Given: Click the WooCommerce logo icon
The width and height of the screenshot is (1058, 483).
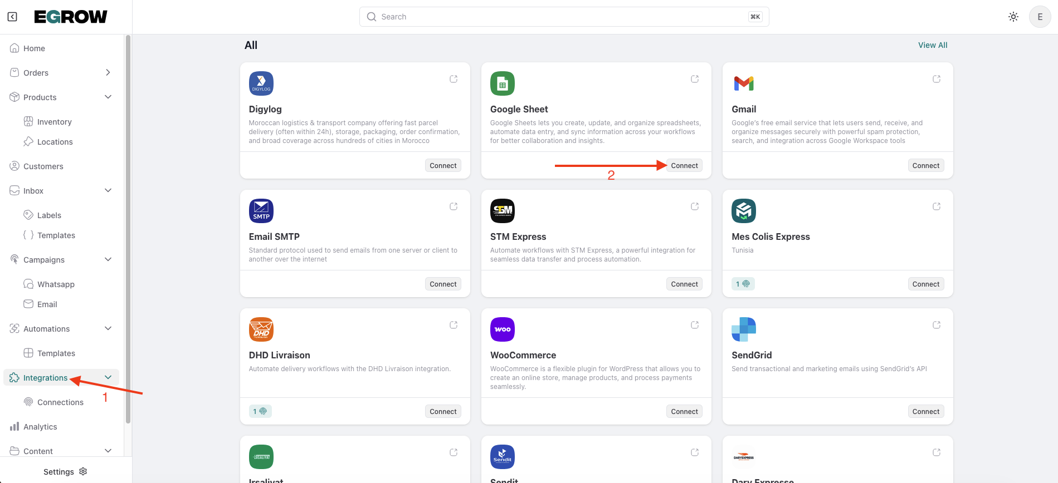Looking at the screenshot, I should point(502,329).
